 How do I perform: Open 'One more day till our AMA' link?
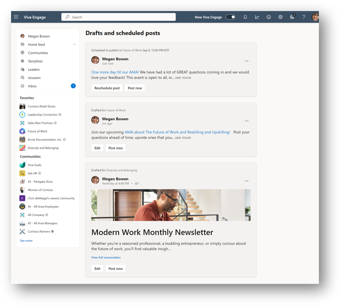114,72
